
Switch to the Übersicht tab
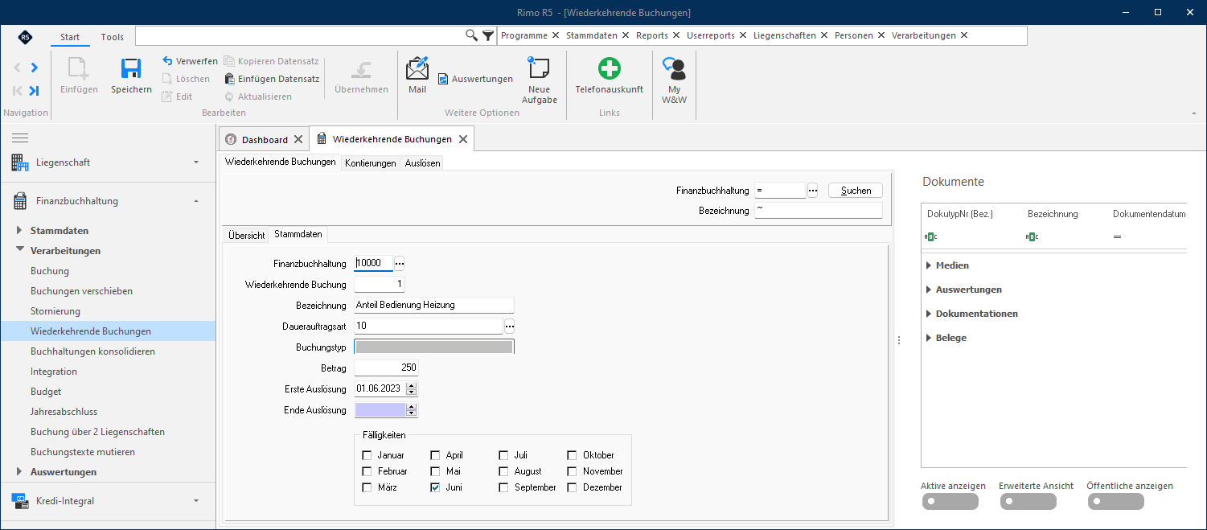click(246, 235)
